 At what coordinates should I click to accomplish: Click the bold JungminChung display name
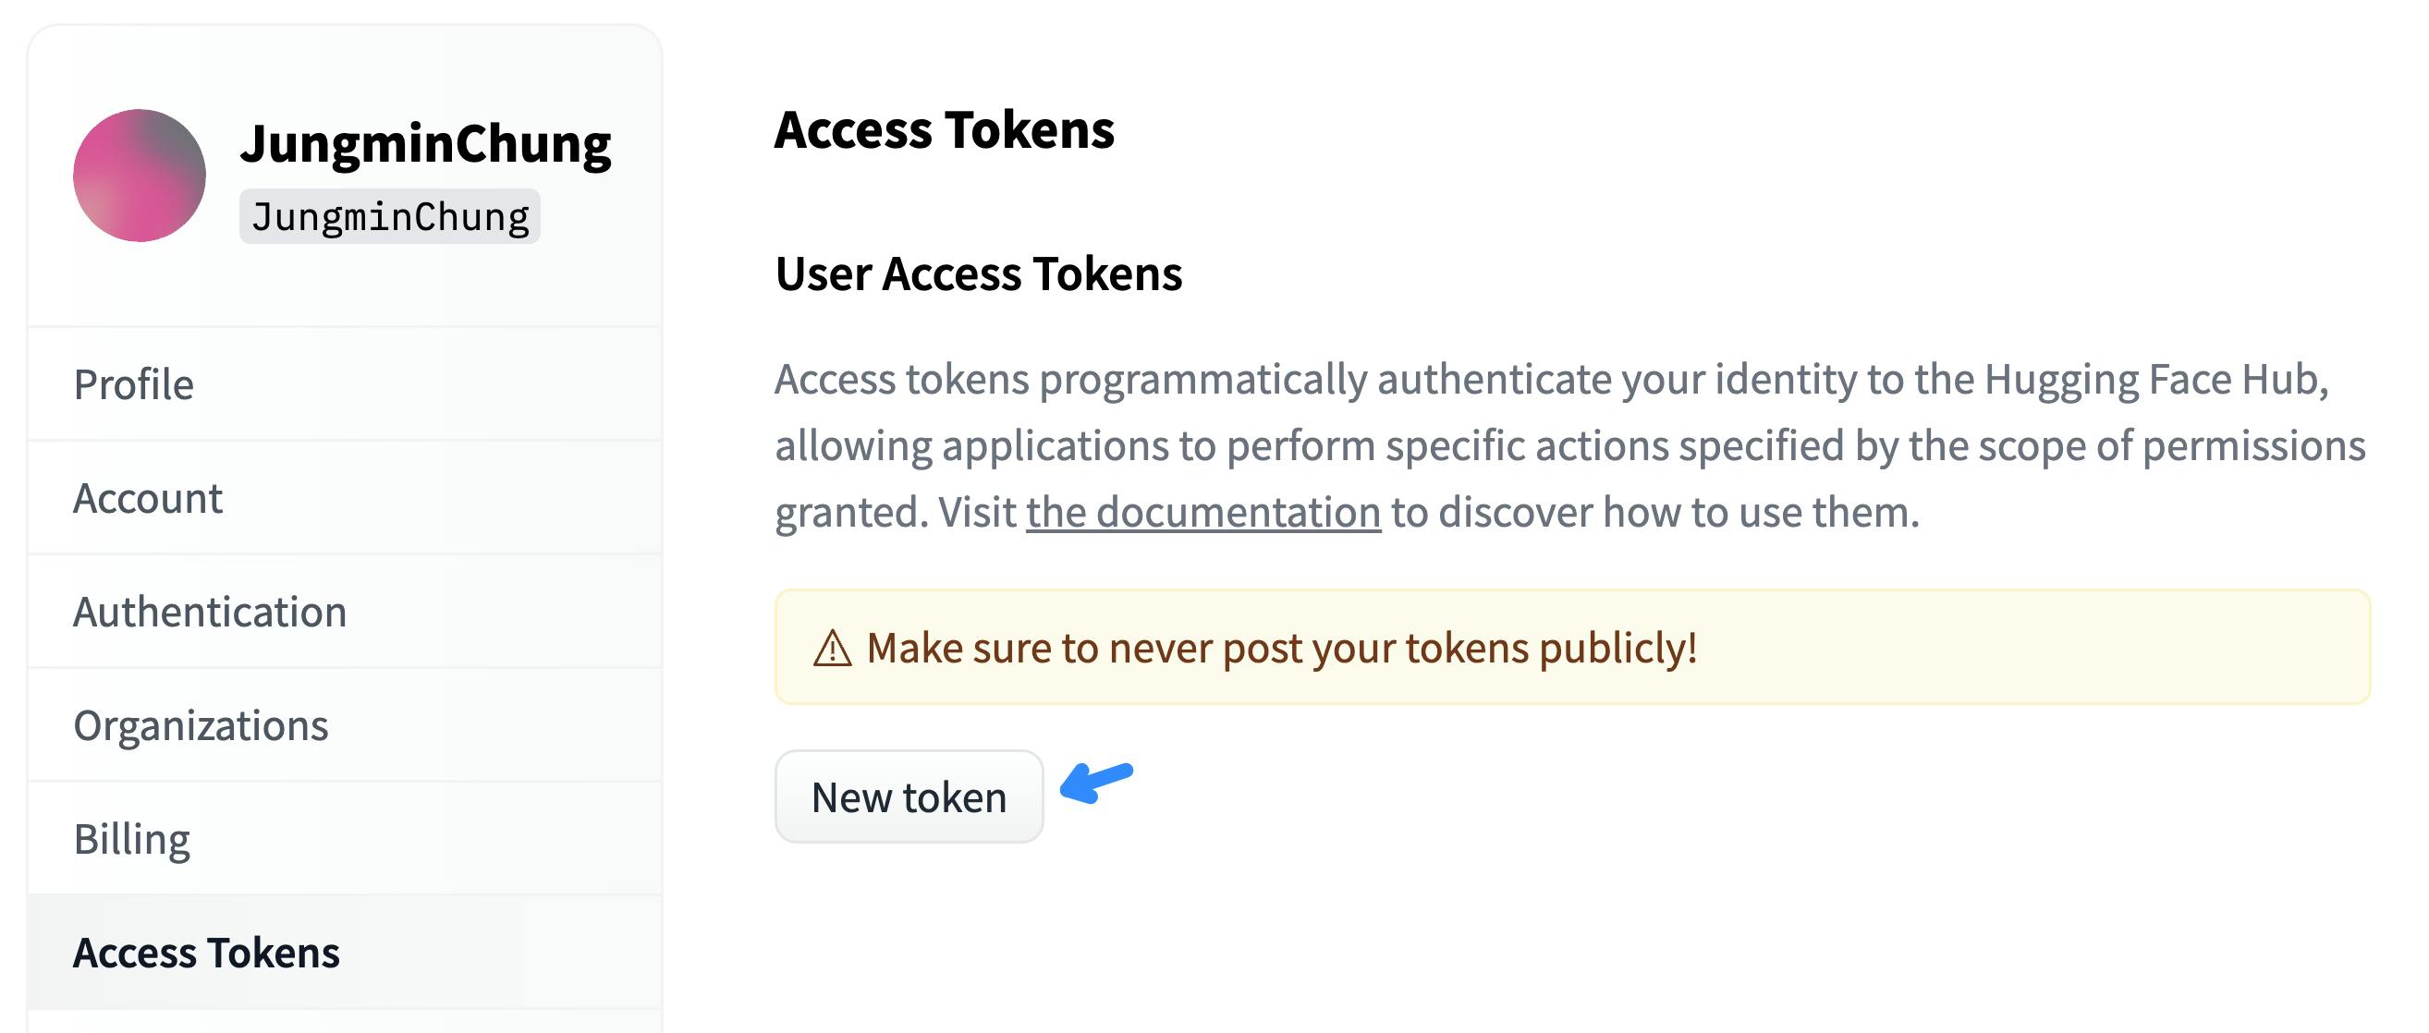(x=425, y=144)
